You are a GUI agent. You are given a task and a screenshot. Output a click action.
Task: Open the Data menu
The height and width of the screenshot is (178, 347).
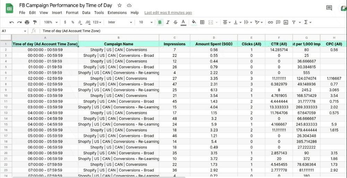(86, 12)
